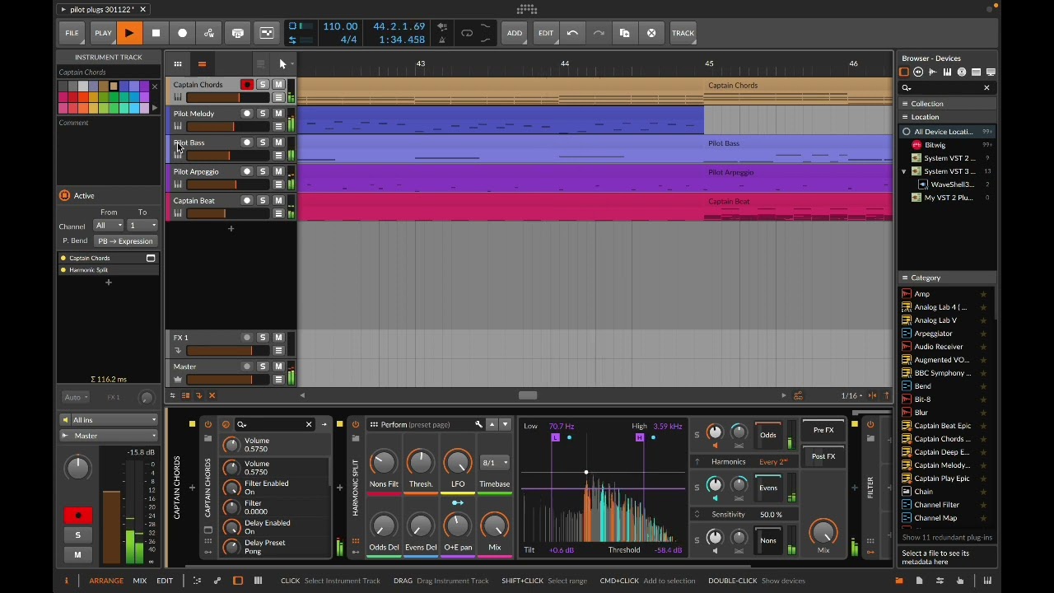Viewport: 1054px width, 593px height.
Task: Click the Captain Chords track volume fader
Action: click(x=228, y=97)
